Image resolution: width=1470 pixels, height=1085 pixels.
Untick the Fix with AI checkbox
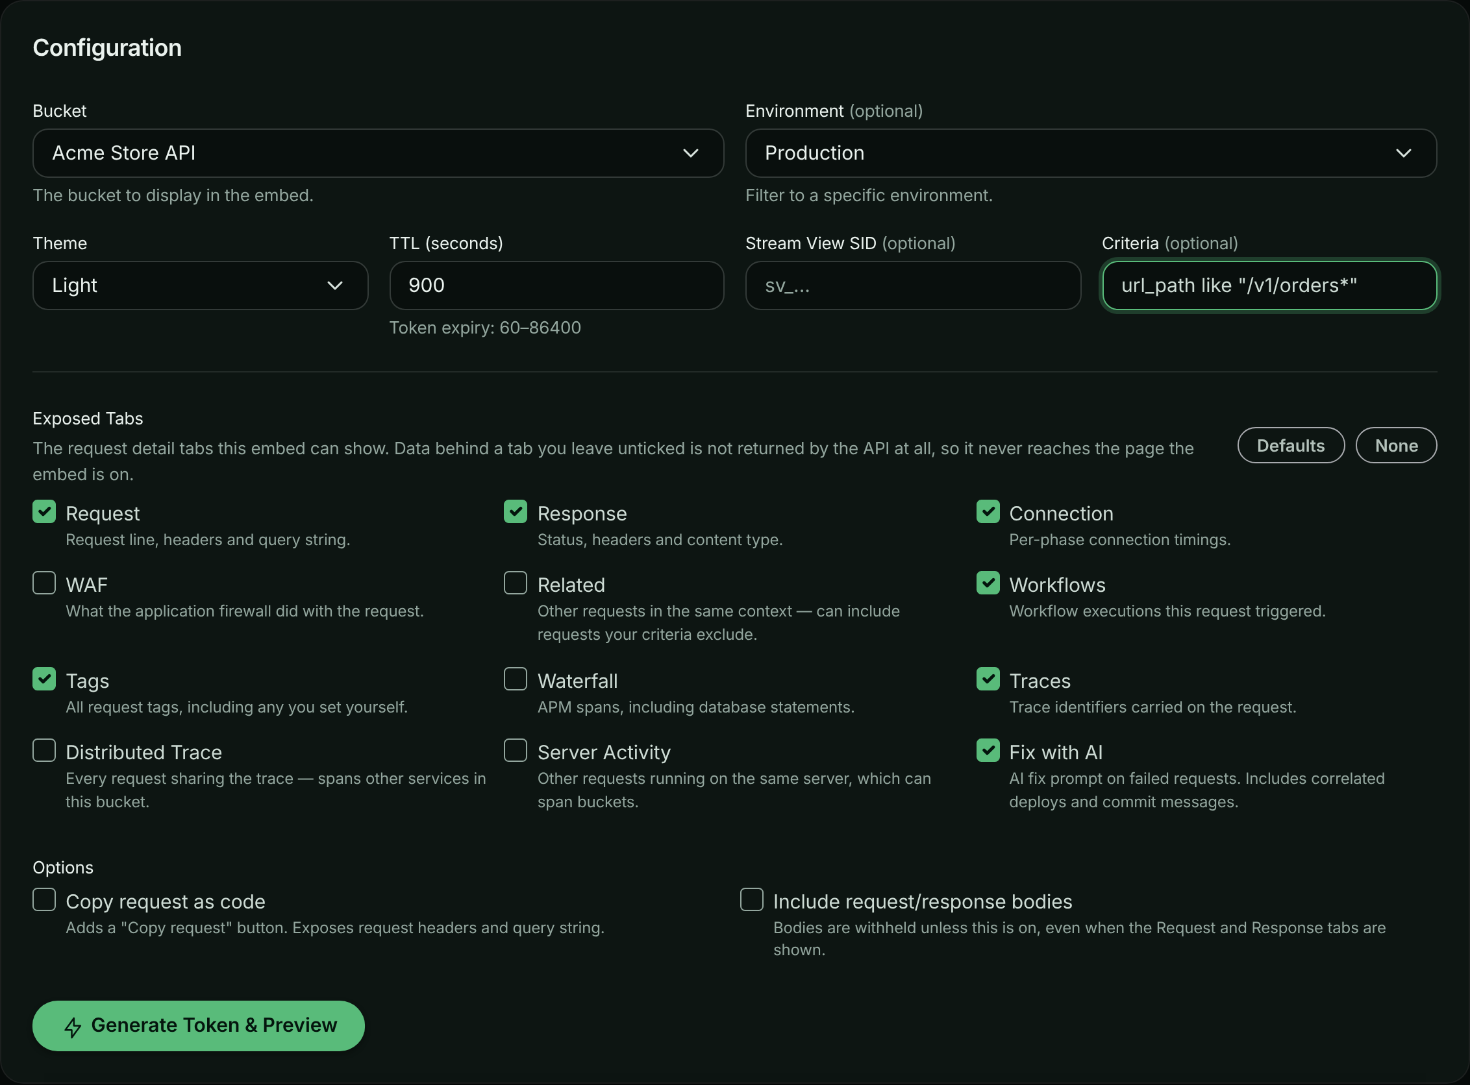[x=988, y=751]
